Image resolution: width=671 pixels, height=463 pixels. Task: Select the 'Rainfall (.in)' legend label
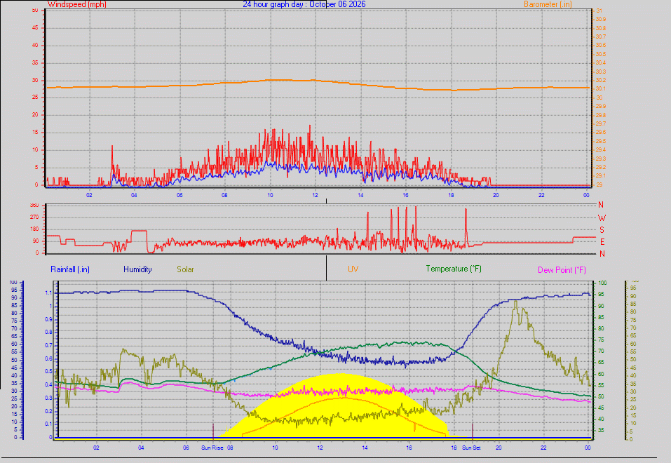(x=70, y=269)
